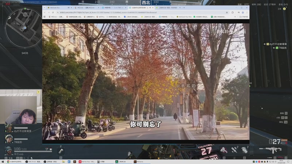Open the taskbar clock and date
Image resolution: width=292 pixels, height=164 pixels.
click(x=281, y=162)
